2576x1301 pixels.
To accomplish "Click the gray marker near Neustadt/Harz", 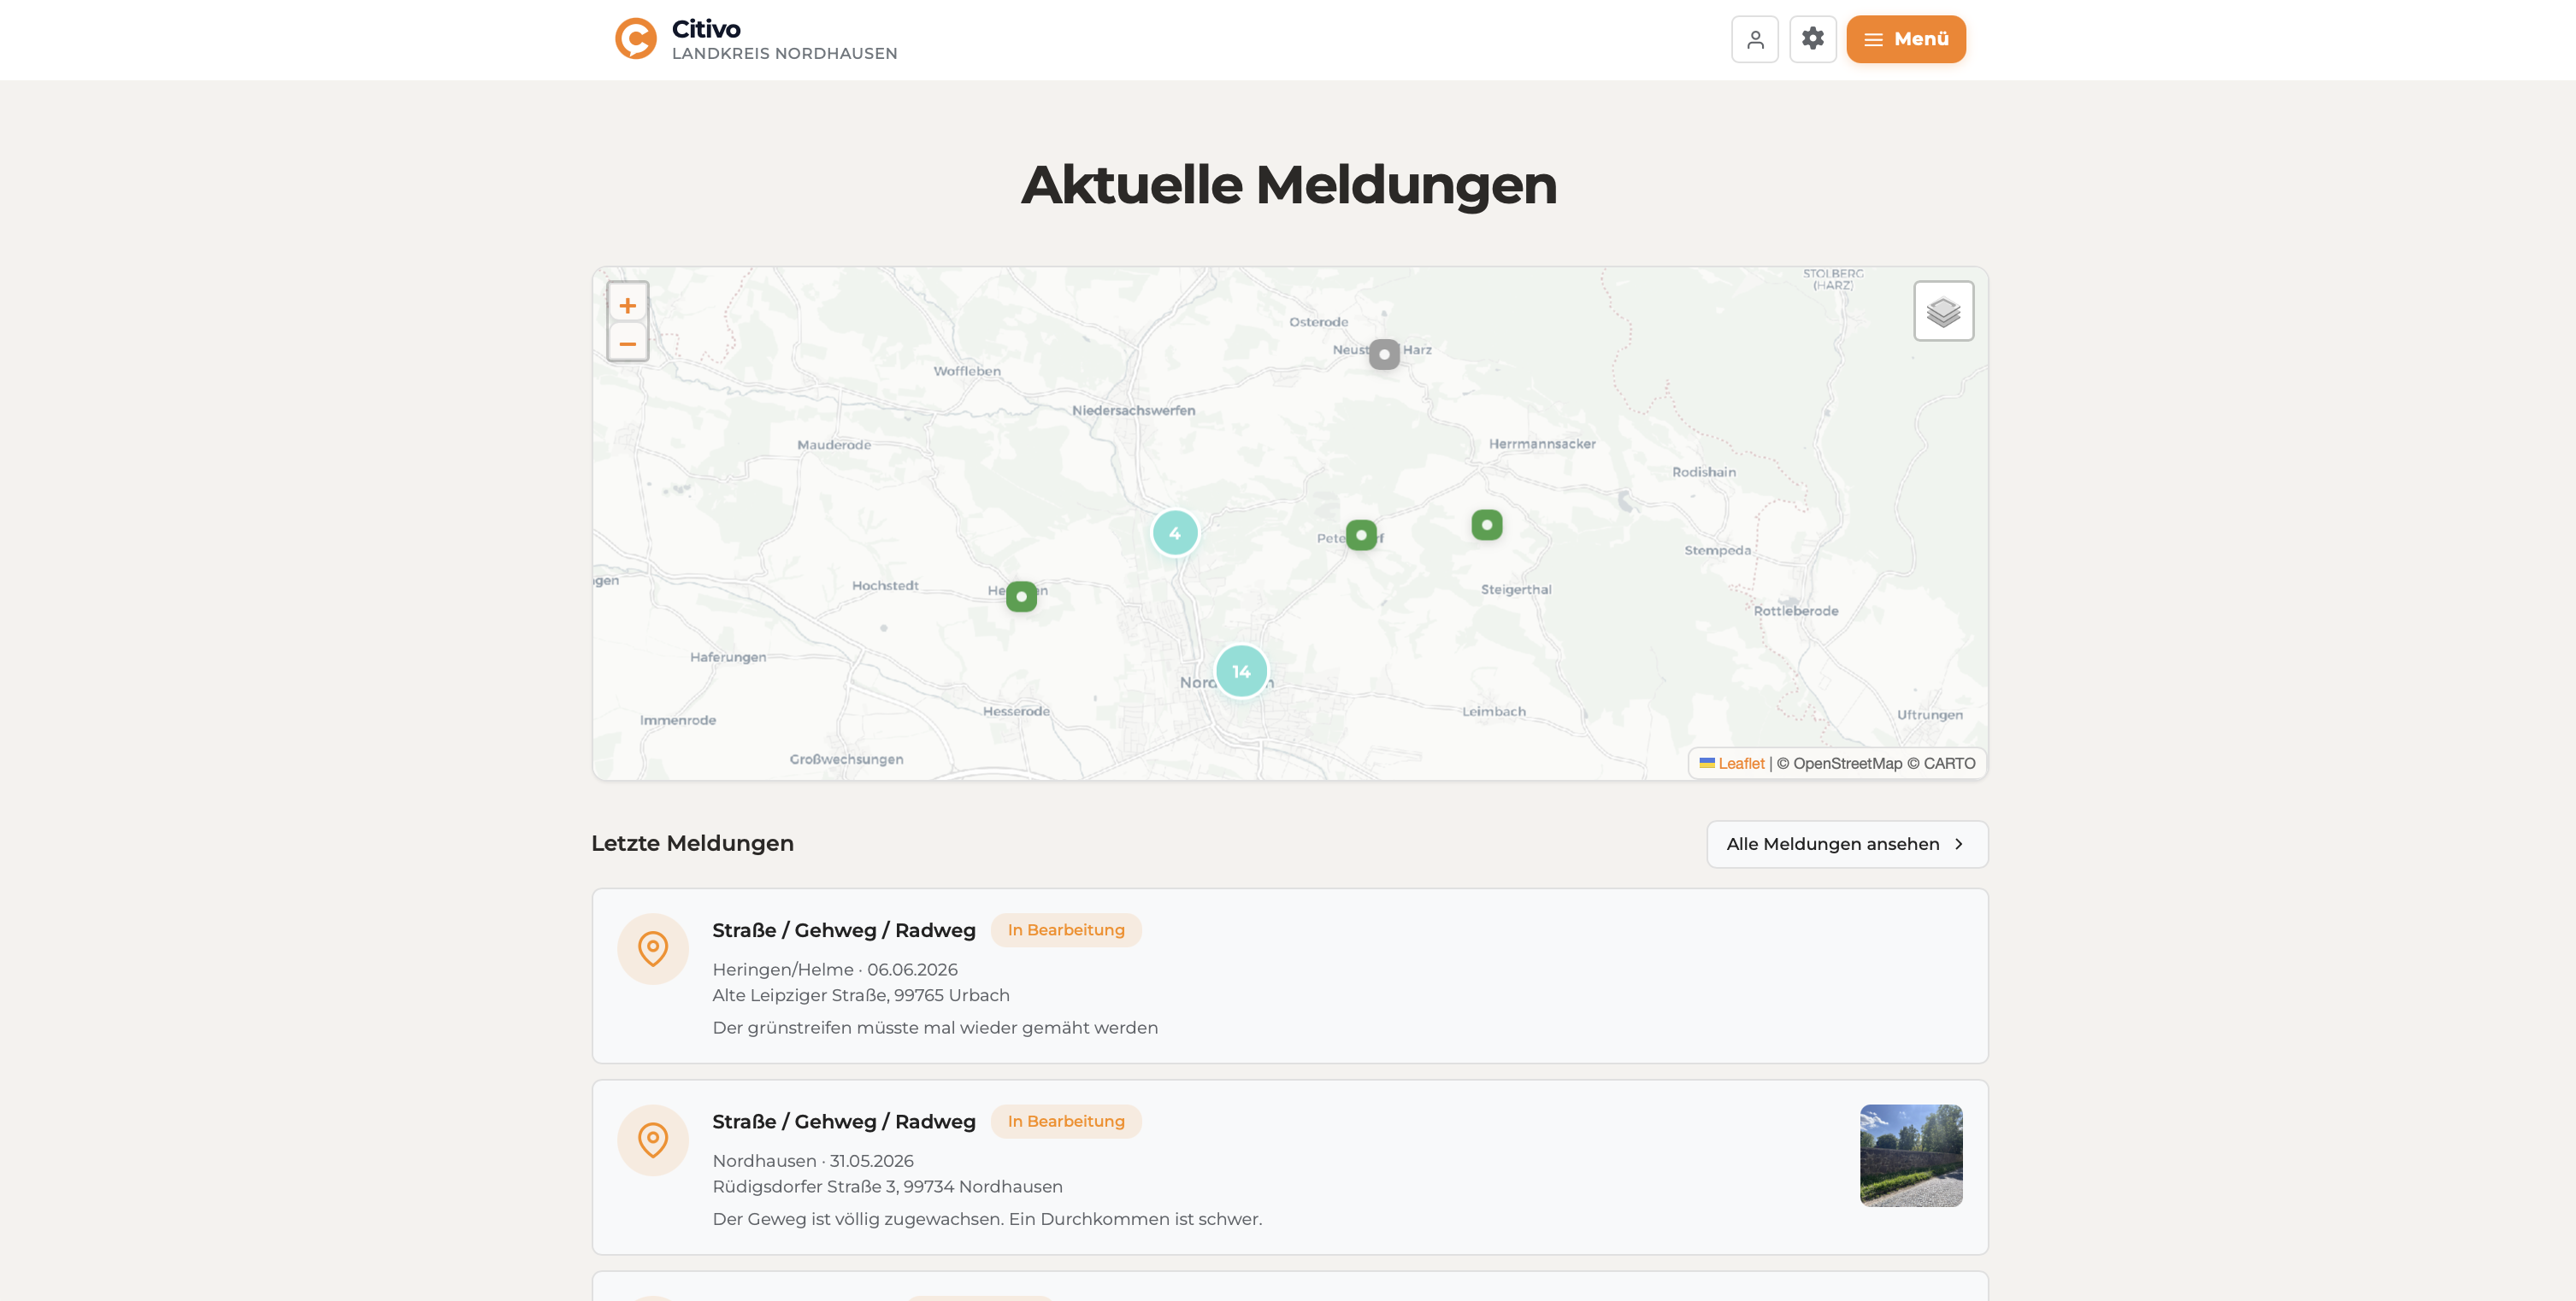I will [1384, 355].
